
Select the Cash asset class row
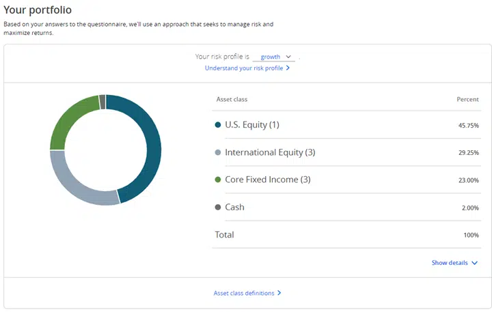[346, 208]
